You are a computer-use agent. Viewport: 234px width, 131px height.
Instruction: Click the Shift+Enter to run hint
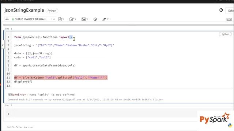20,127
